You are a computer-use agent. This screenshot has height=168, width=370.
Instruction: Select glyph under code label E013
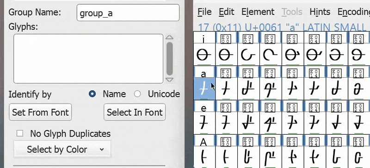point(293,89)
